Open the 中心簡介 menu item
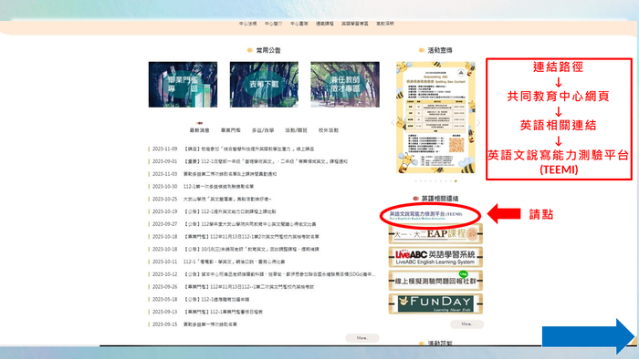This screenshot has width=639, height=359. (273, 24)
